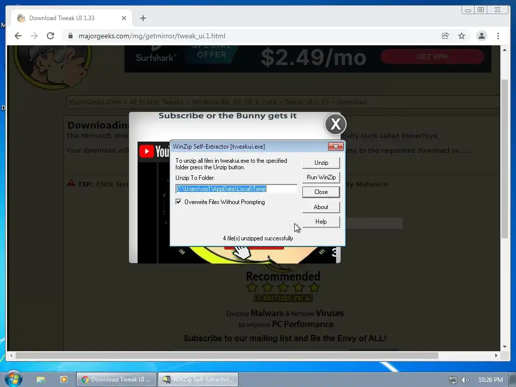This screenshot has width=516, height=387.
Task: Click the YouTube logo in the popup video
Action: pyautogui.click(x=154, y=151)
